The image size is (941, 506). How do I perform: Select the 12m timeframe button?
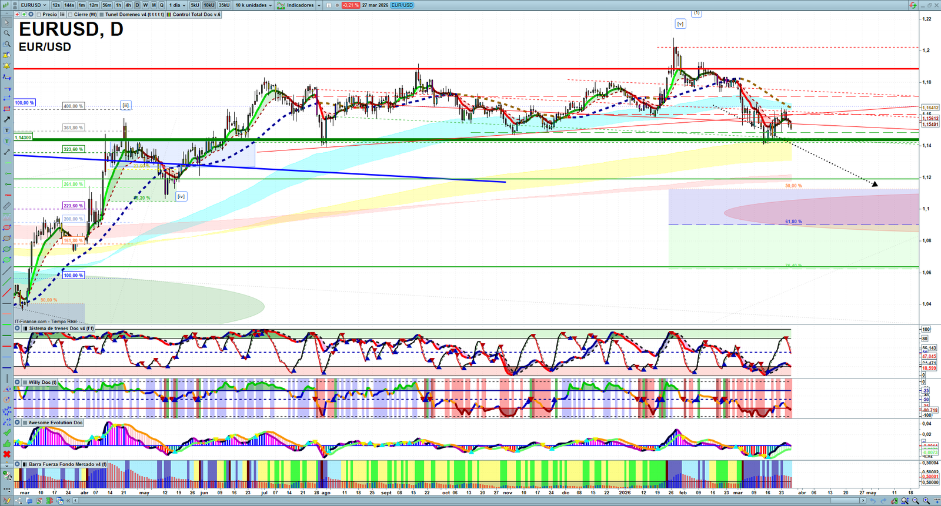[x=94, y=5]
